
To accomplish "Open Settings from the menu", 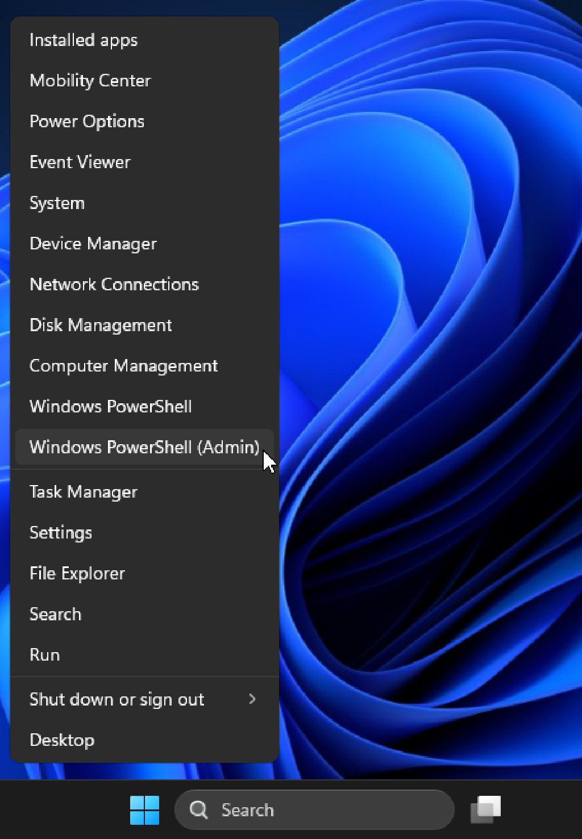I will click(x=61, y=532).
